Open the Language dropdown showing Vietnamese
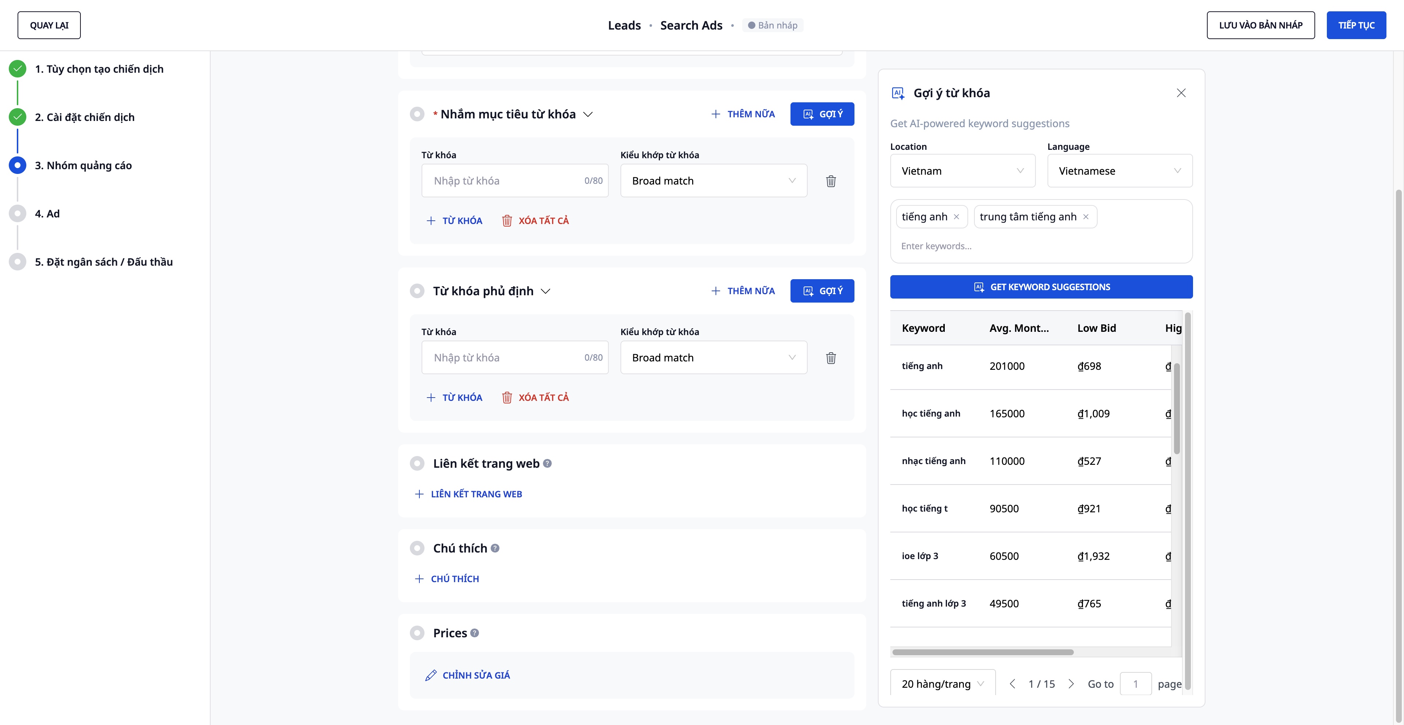The image size is (1404, 725). pyautogui.click(x=1119, y=171)
